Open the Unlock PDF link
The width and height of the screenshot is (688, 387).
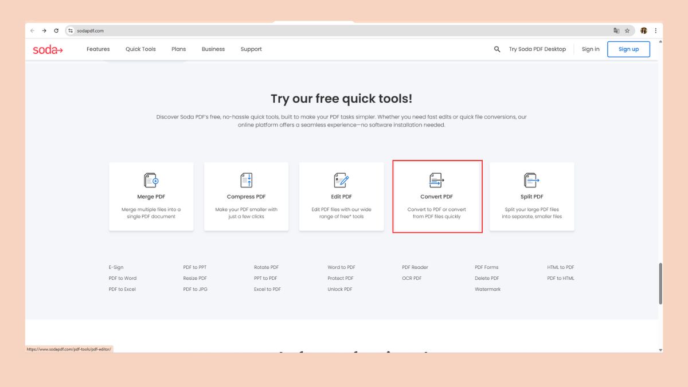pyautogui.click(x=340, y=289)
